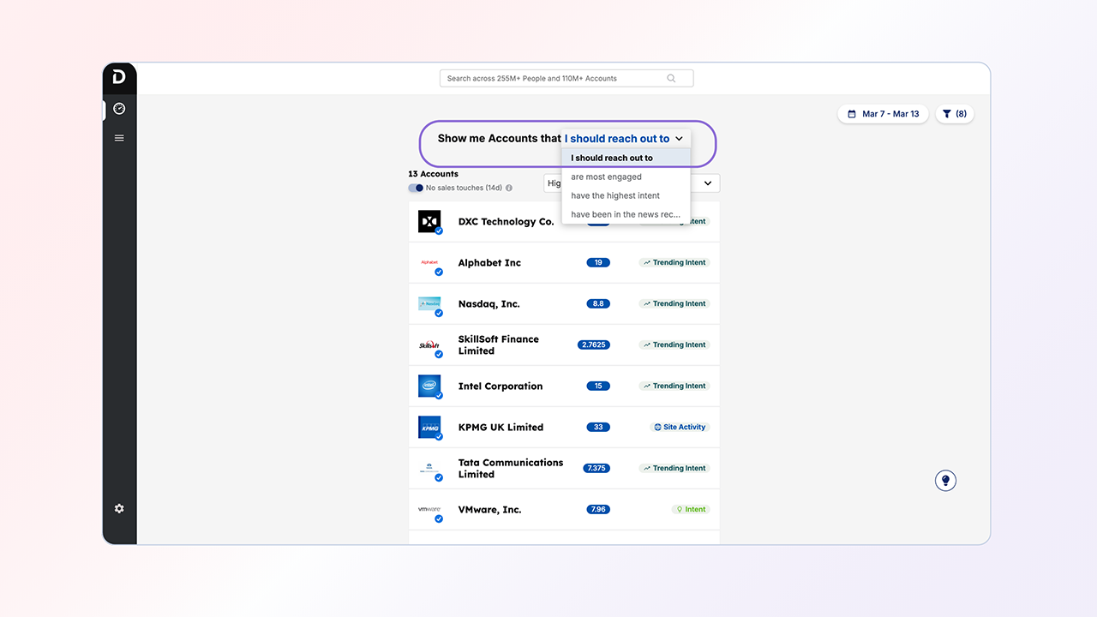Click Site Activity tag for KPMG
The height and width of the screenshot is (617, 1097).
click(680, 427)
